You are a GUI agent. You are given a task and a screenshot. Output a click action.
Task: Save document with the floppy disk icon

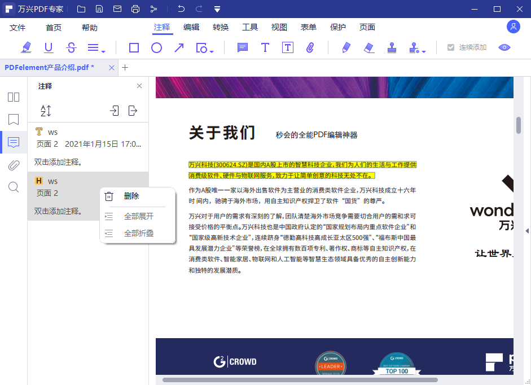click(x=99, y=9)
